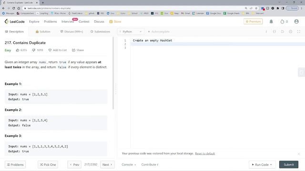Go to Prev problem
The image size is (305, 171).
click(74, 165)
